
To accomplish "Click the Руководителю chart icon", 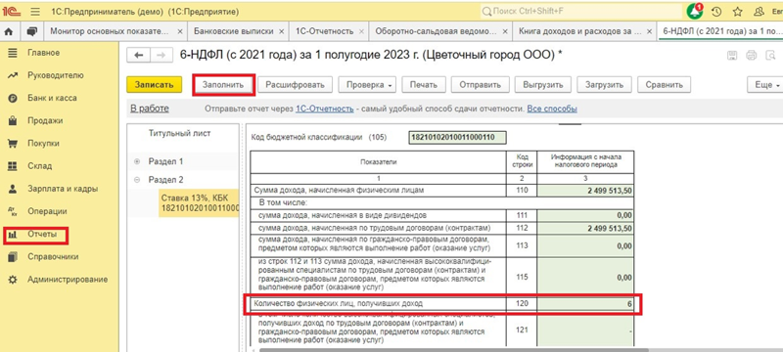I will tap(13, 76).
